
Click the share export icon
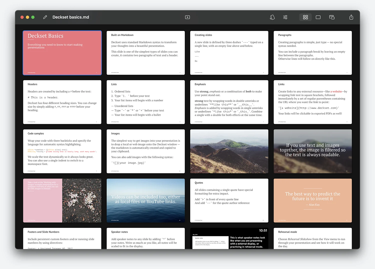[x=351, y=17]
